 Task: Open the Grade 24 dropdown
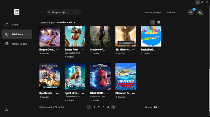click(x=157, y=107)
